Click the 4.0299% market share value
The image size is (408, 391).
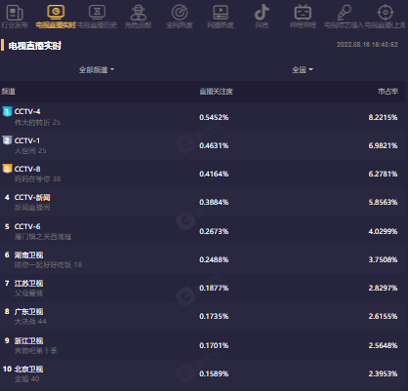[383, 231]
